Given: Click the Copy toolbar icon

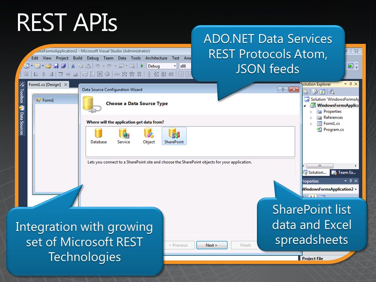Looking at the screenshot, I should 81,66.
